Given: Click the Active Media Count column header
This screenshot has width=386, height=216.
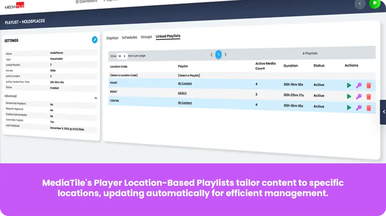Looking at the screenshot, I should tap(265, 66).
